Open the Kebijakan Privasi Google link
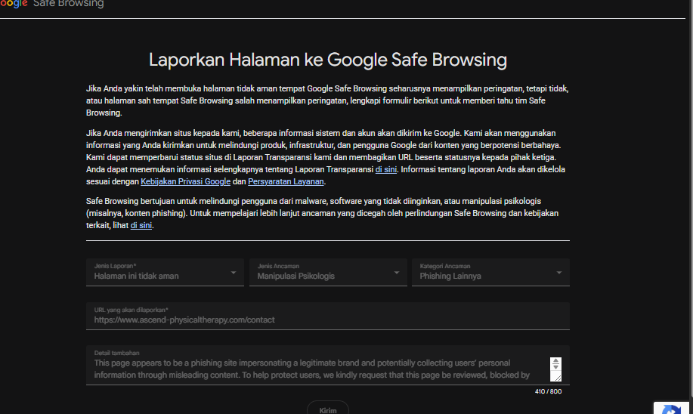 click(x=186, y=181)
